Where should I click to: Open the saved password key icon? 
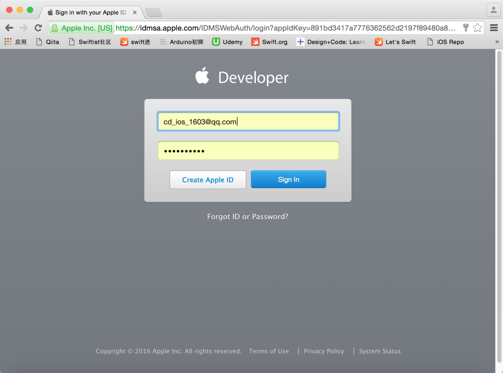[466, 28]
